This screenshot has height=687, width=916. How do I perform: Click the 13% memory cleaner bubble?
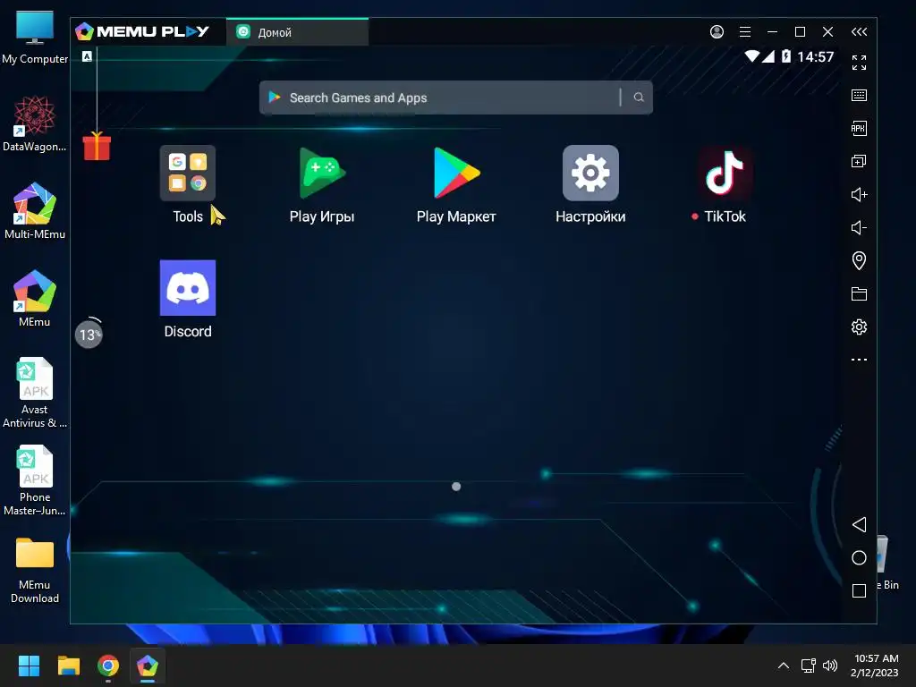89,335
